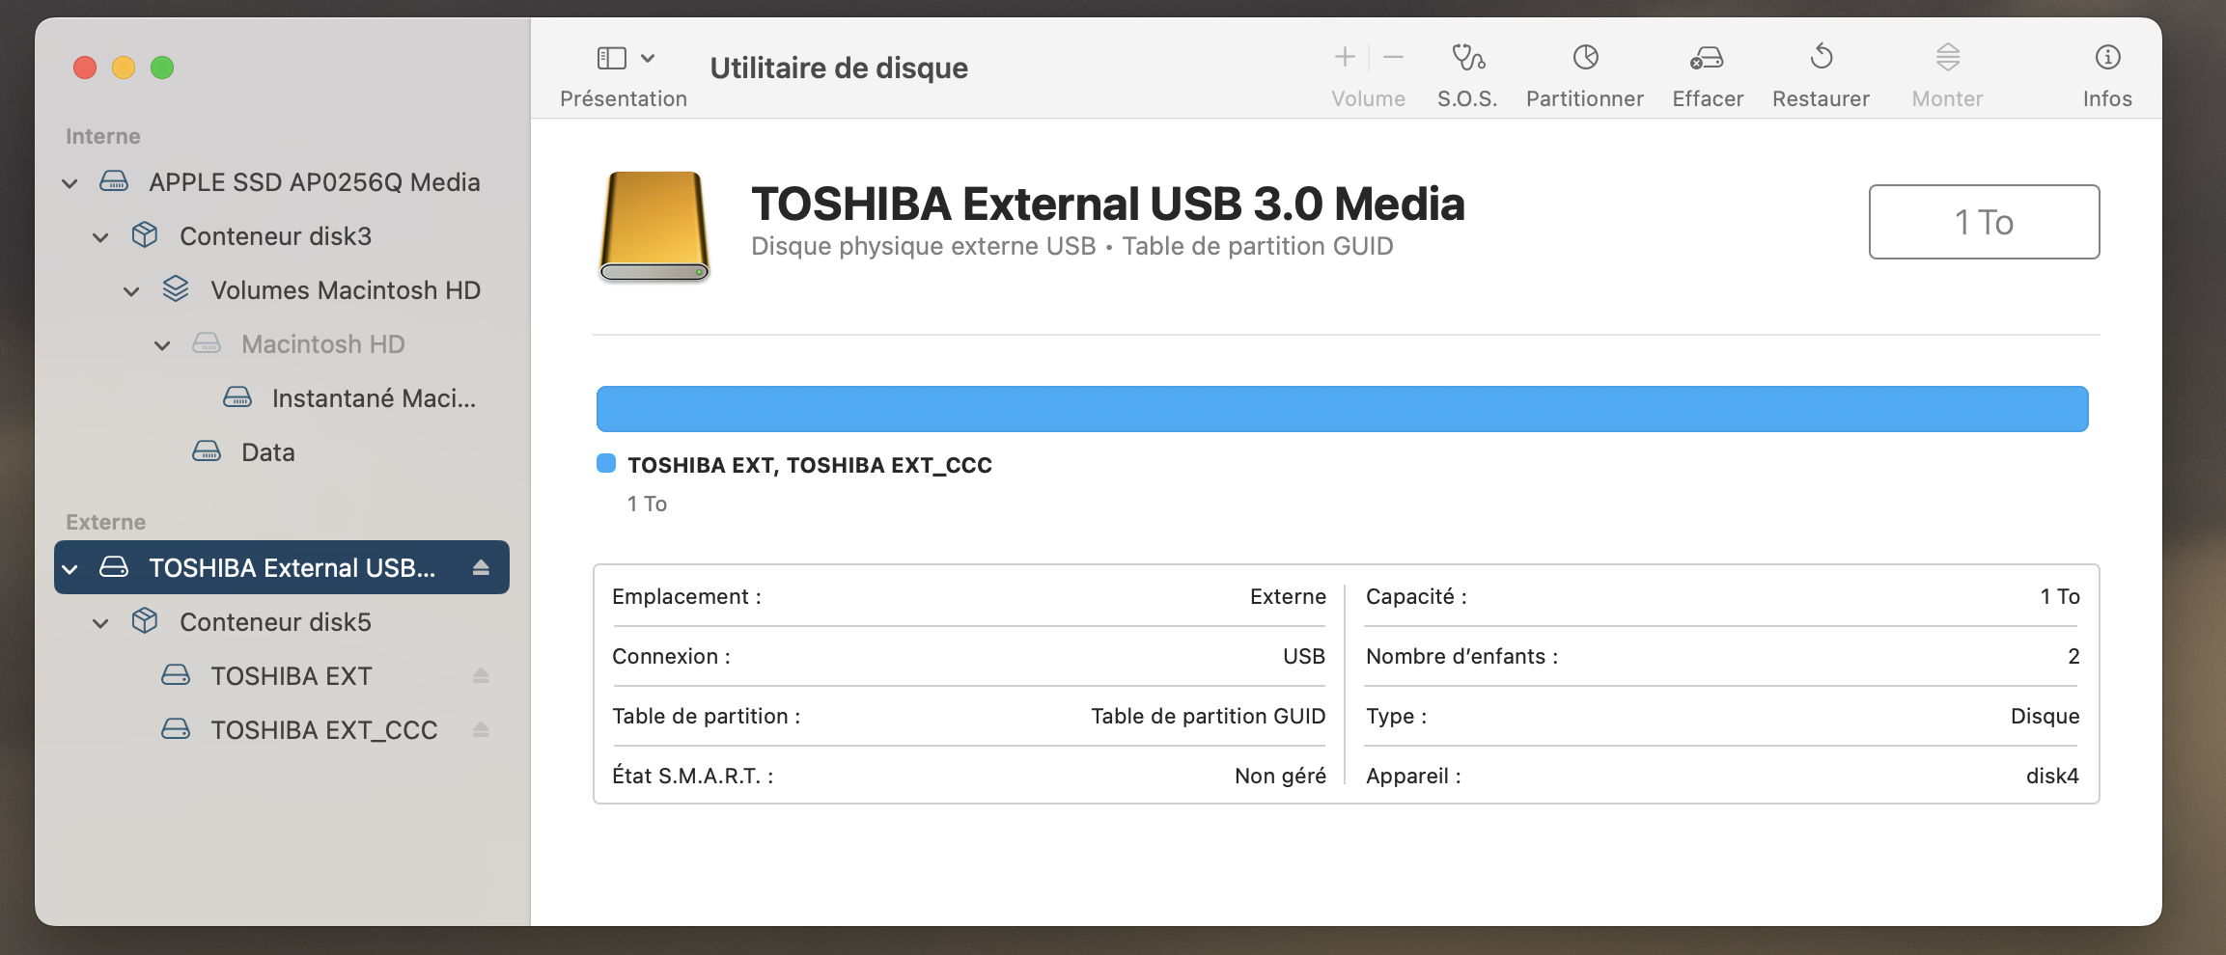
Task: Select the TOSHIBA EXT_CCC row text
Action: [324, 730]
